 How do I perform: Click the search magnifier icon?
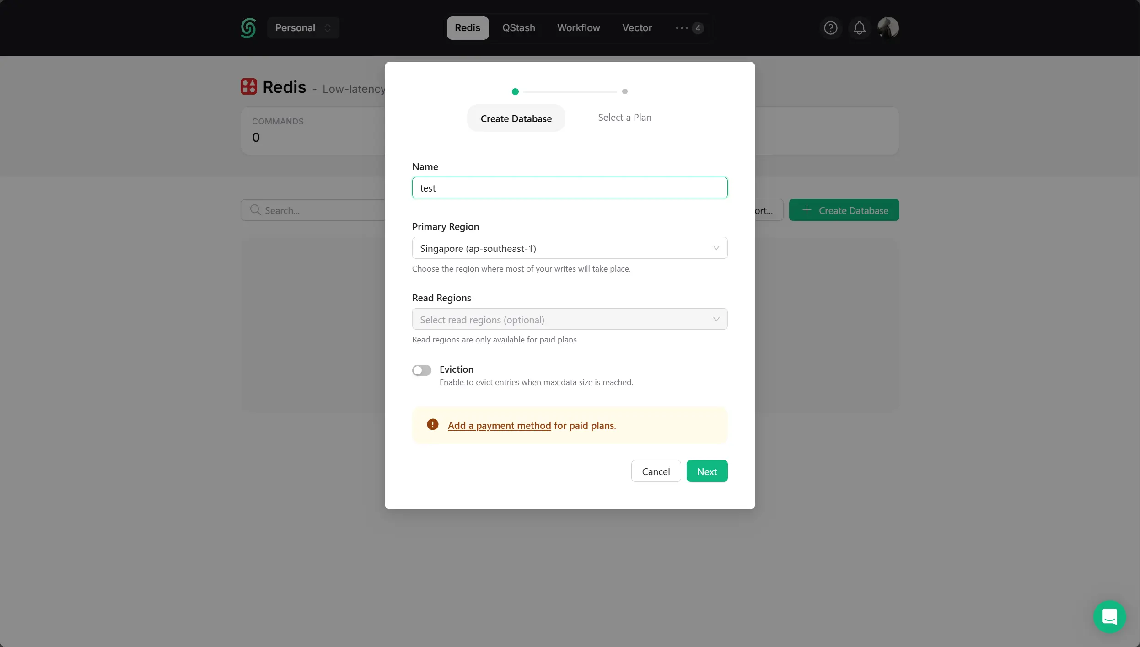pos(255,210)
